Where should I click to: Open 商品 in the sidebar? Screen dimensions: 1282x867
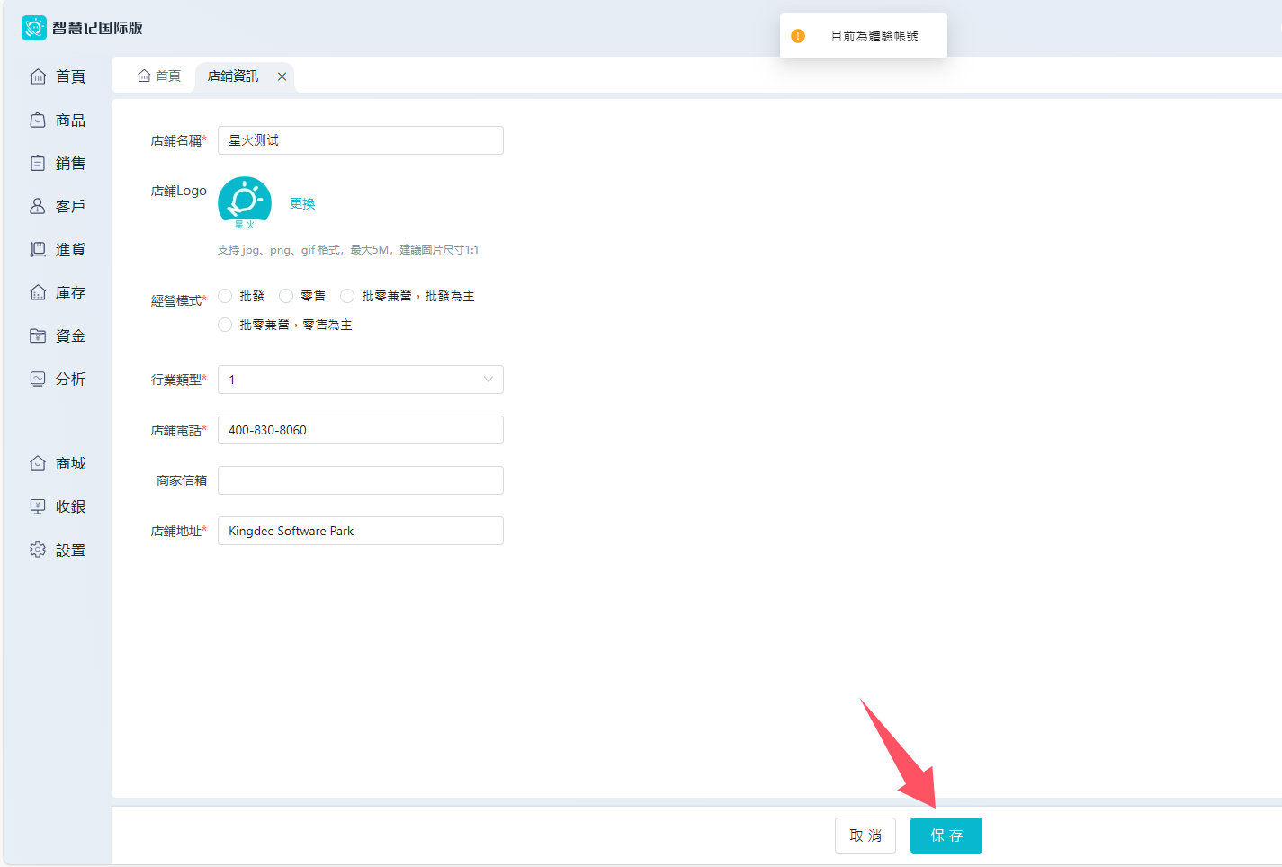click(58, 121)
